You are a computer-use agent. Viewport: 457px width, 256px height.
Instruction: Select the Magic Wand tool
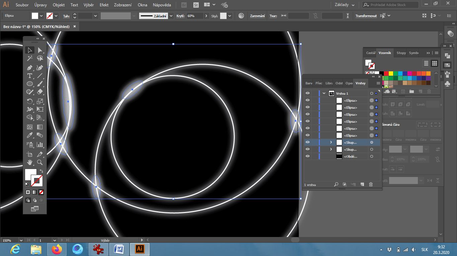tap(30, 59)
